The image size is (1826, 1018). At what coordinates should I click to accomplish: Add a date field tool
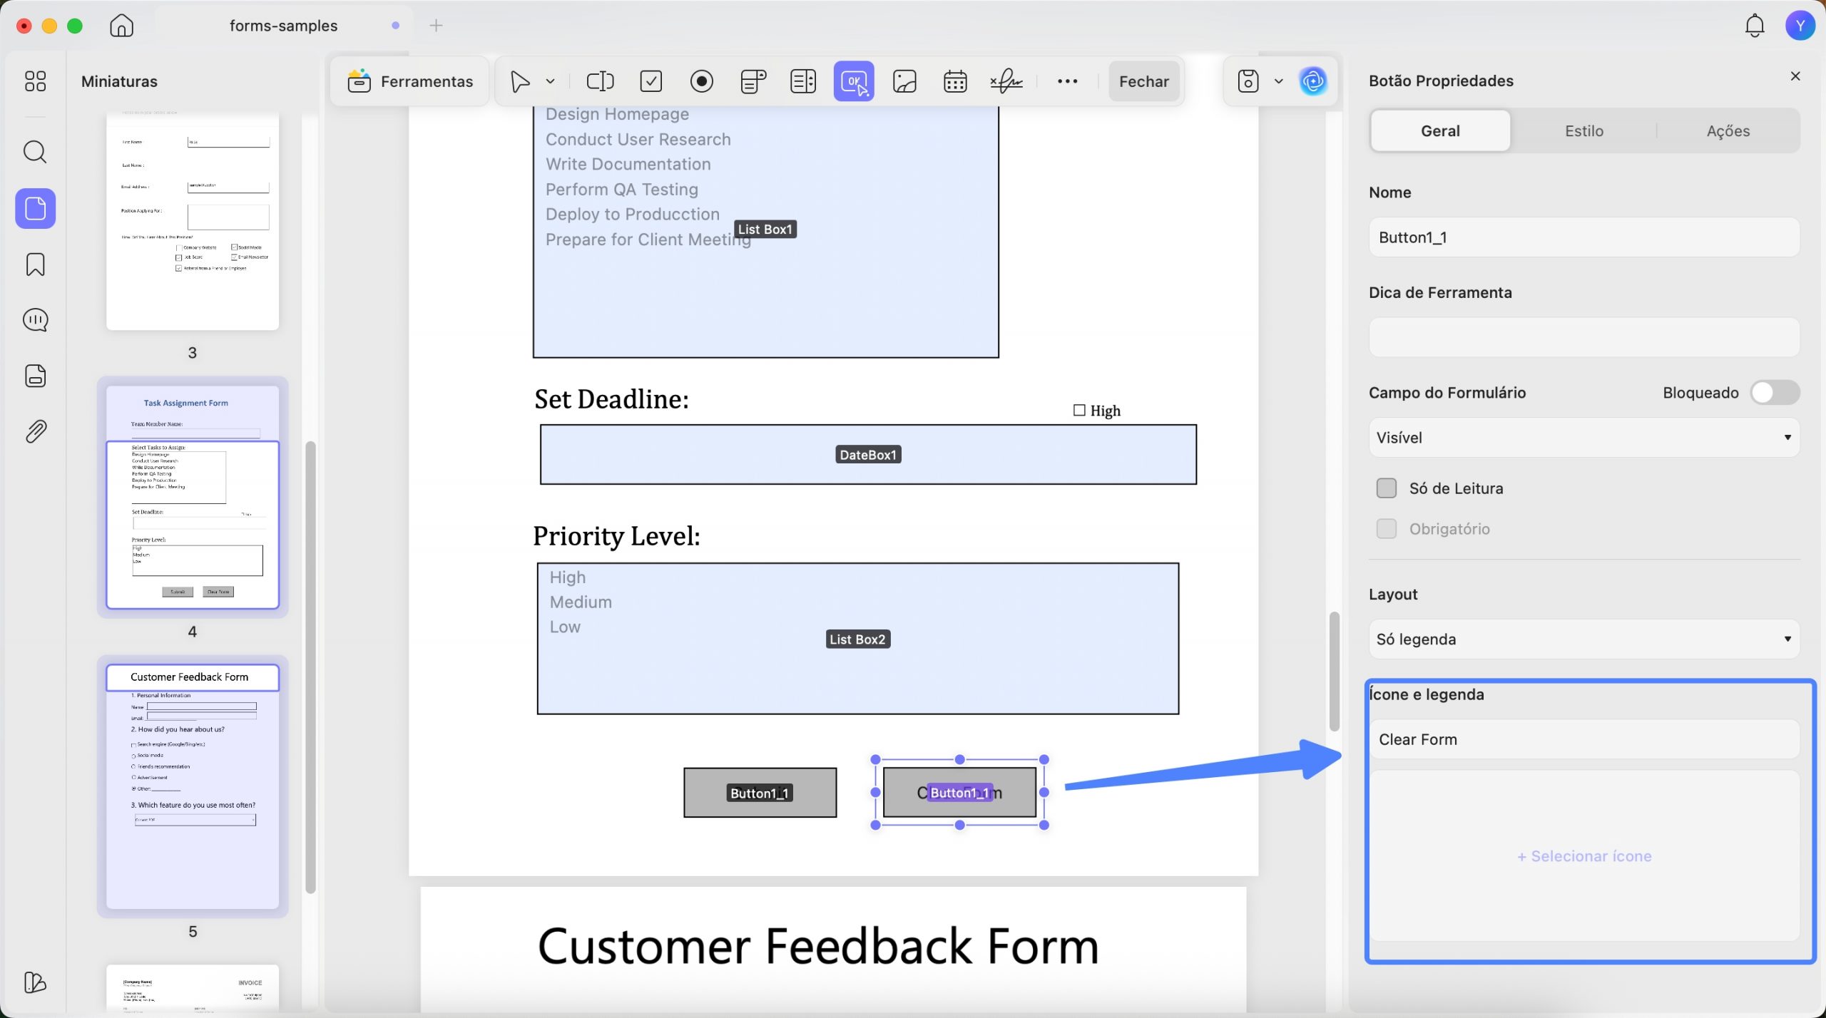click(x=955, y=81)
